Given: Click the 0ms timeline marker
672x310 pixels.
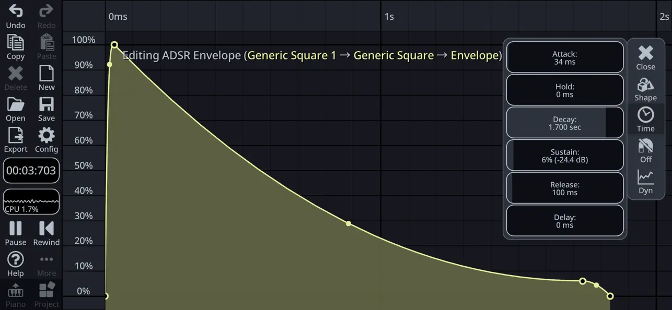Looking at the screenshot, I should pyautogui.click(x=118, y=17).
